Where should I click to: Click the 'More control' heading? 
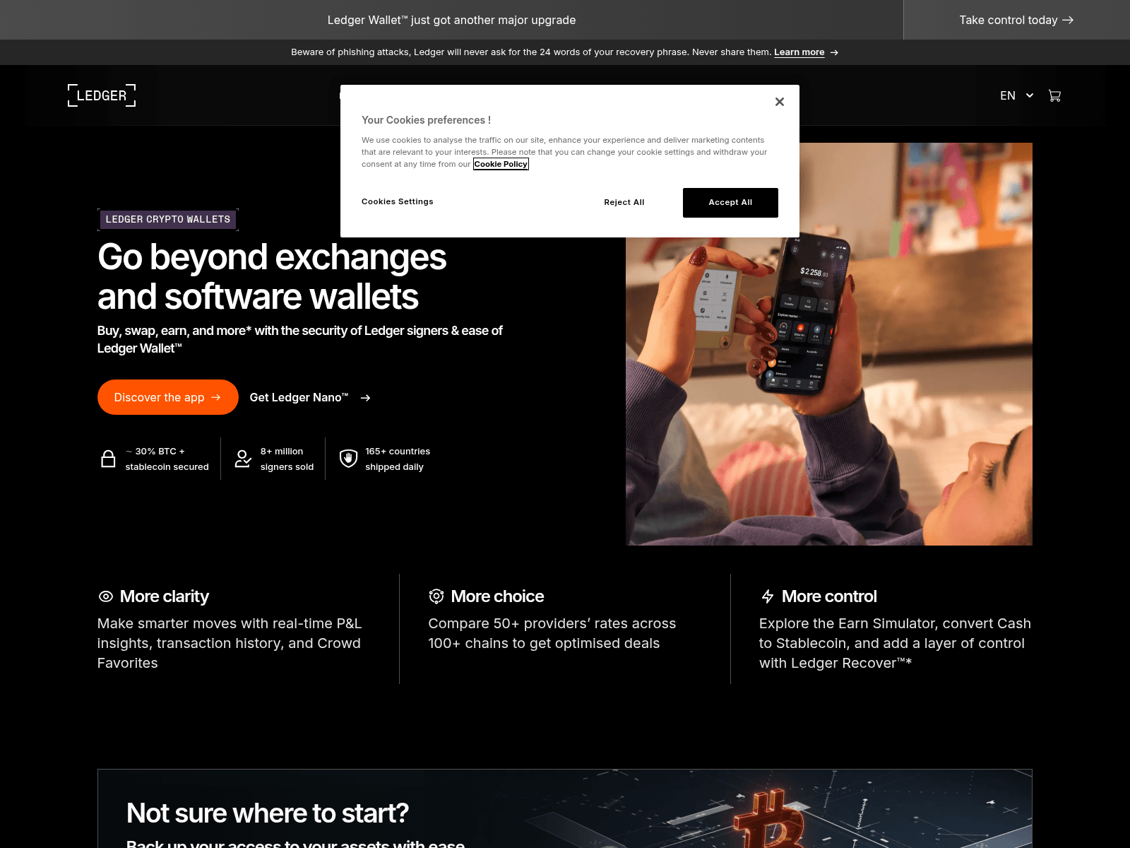click(829, 596)
